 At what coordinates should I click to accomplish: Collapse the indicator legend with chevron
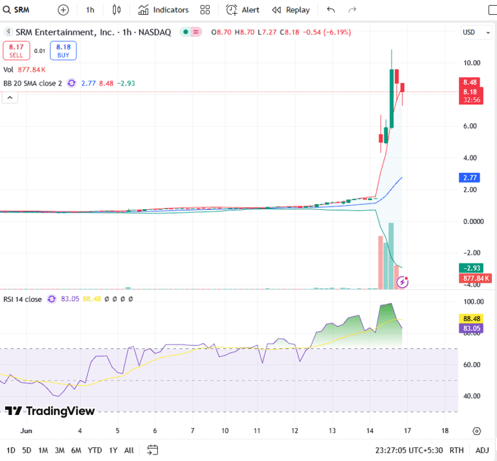pos(10,98)
